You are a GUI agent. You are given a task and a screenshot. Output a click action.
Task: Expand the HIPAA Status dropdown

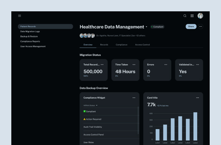(x=97, y=105)
